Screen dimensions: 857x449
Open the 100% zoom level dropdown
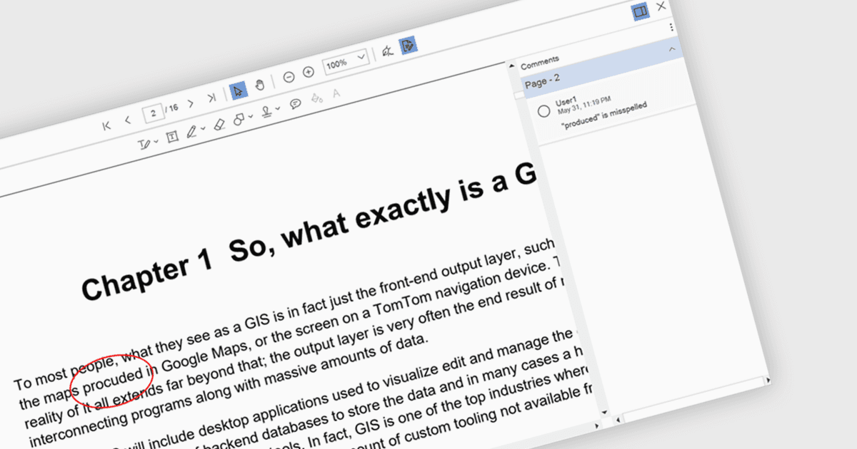[x=346, y=61]
